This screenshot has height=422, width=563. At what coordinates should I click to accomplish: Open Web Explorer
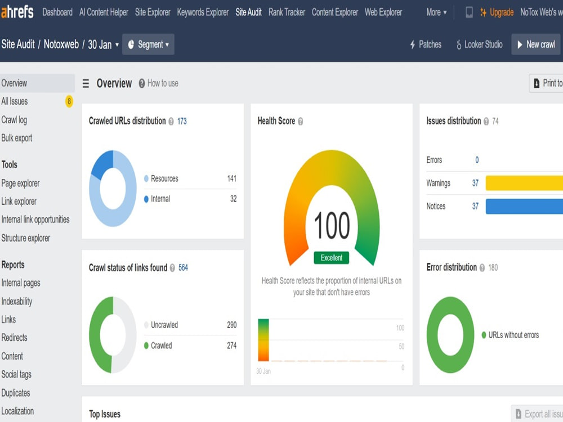383,12
